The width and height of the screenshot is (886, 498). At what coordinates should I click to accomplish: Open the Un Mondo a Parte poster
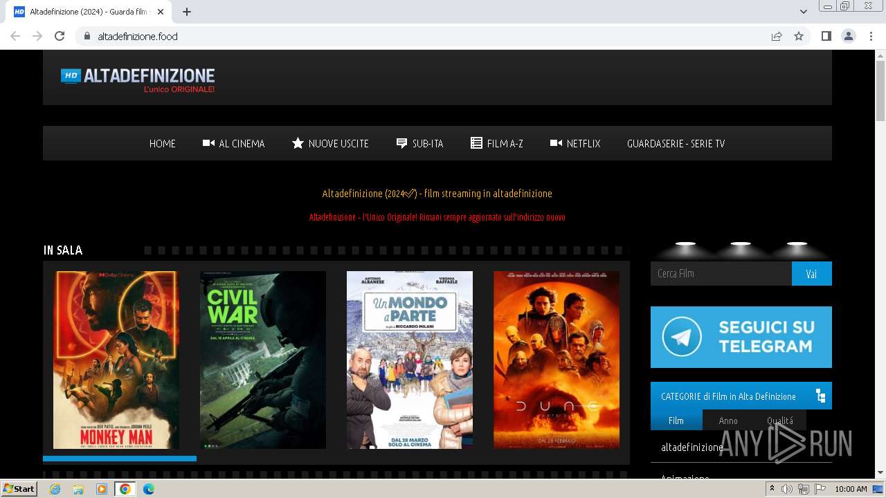(410, 360)
